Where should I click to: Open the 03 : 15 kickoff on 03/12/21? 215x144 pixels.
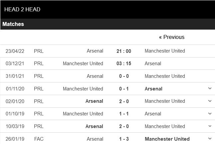click(x=124, y=64)
